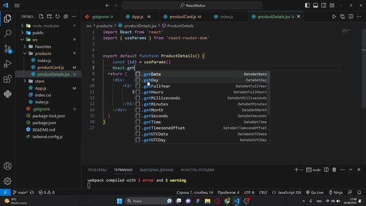This screenshot has width=366, height=206.
Task: Switch to the App.js editor tab
Action: pos(138,17)
